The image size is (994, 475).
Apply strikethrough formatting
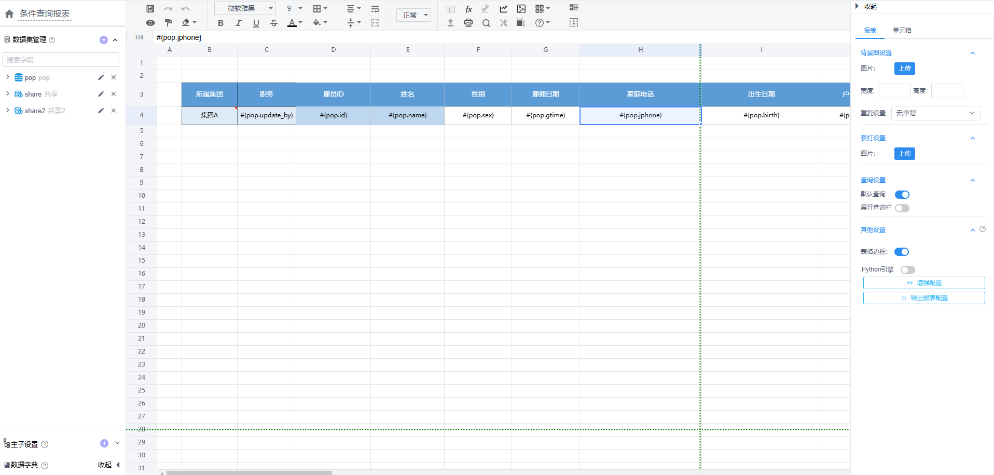pyautogui.click(x=274, y=23)
